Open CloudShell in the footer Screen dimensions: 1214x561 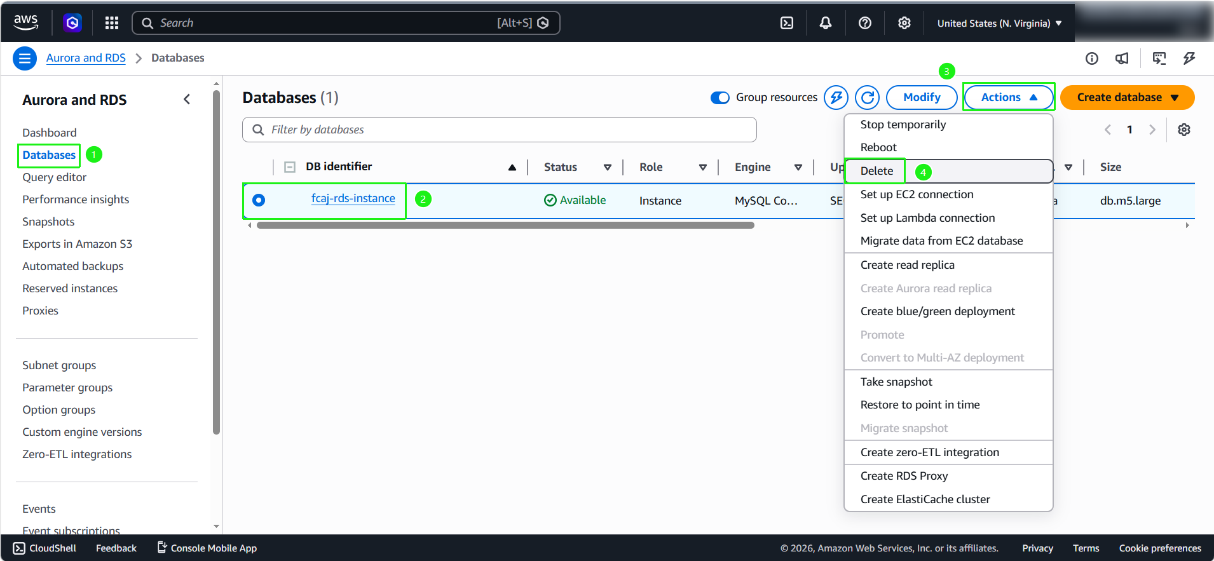click(x=44, y=548)
